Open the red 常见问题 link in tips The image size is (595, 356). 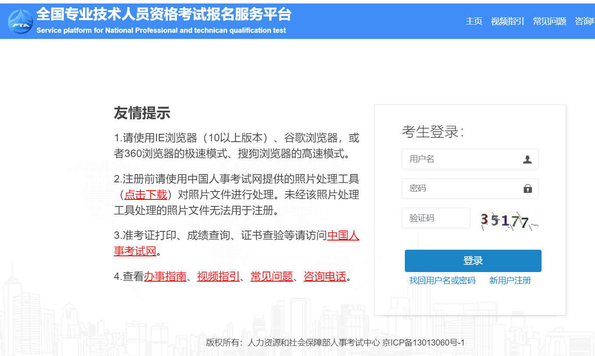click(x=272, y=276)
